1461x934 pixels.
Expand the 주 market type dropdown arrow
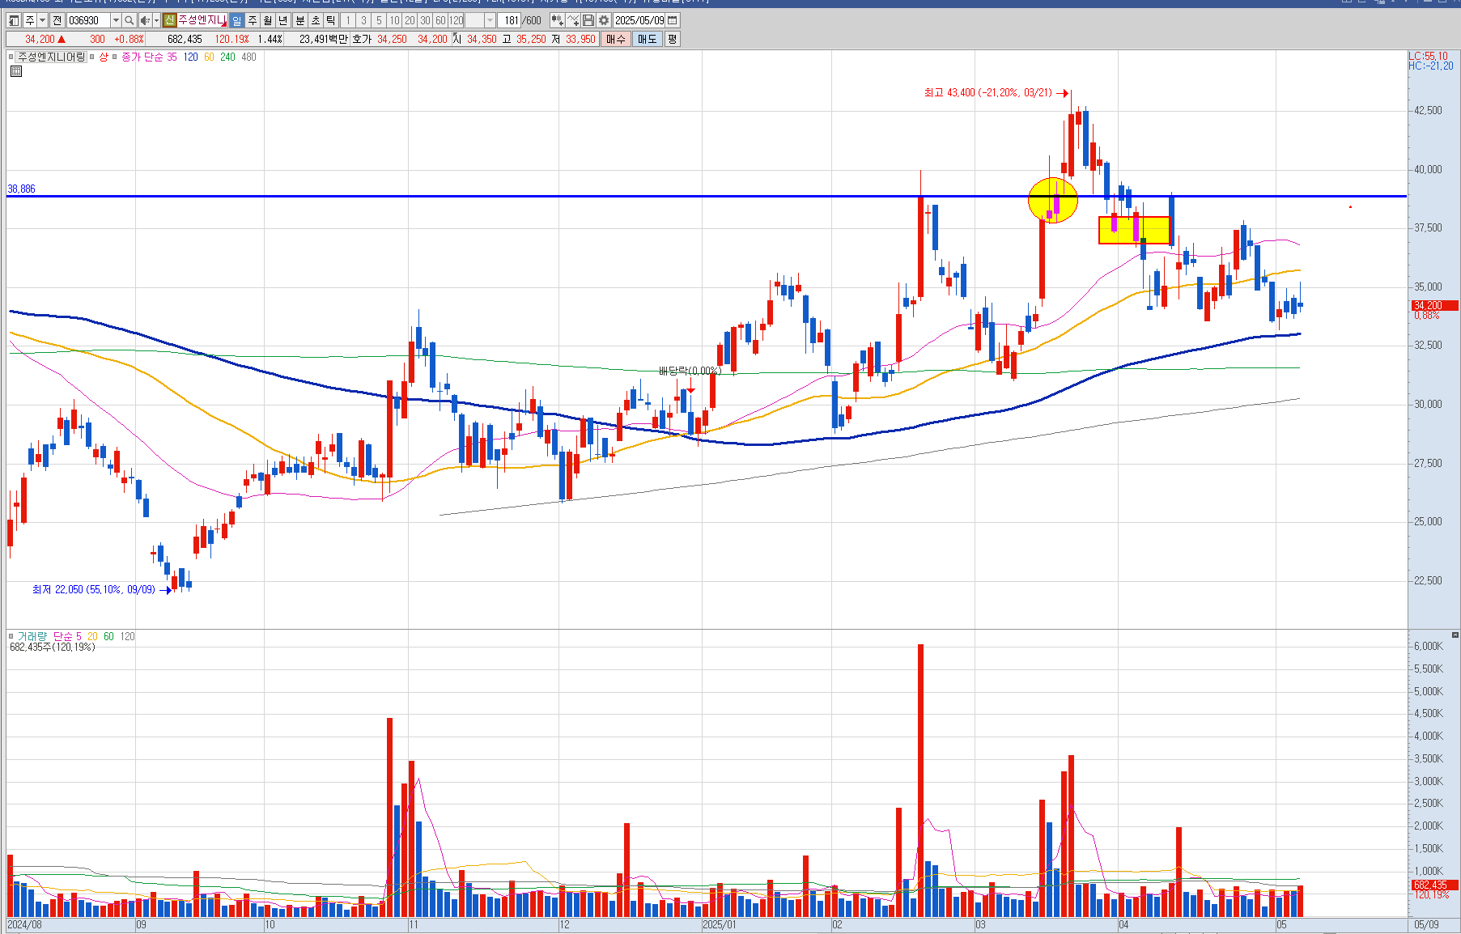(x=43, y=20)
